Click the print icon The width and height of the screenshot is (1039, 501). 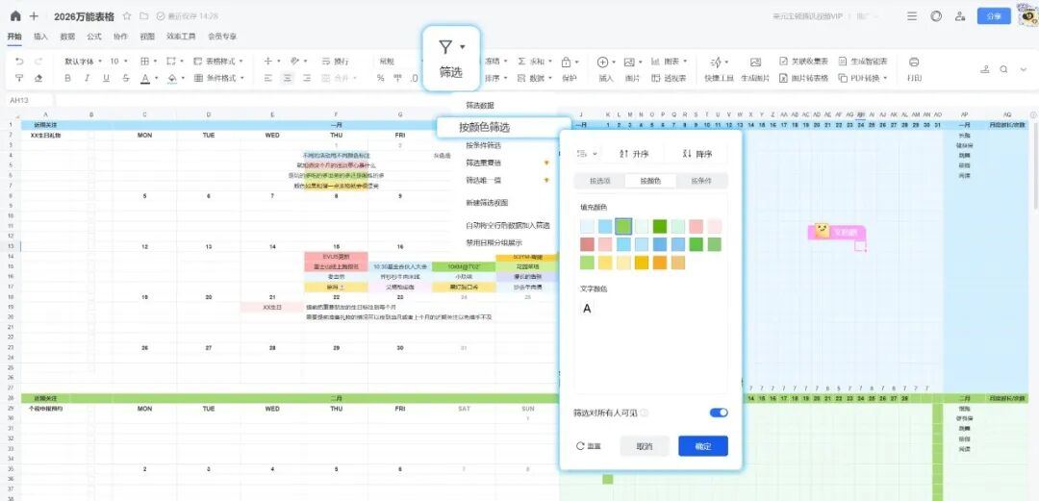(913, 62)
